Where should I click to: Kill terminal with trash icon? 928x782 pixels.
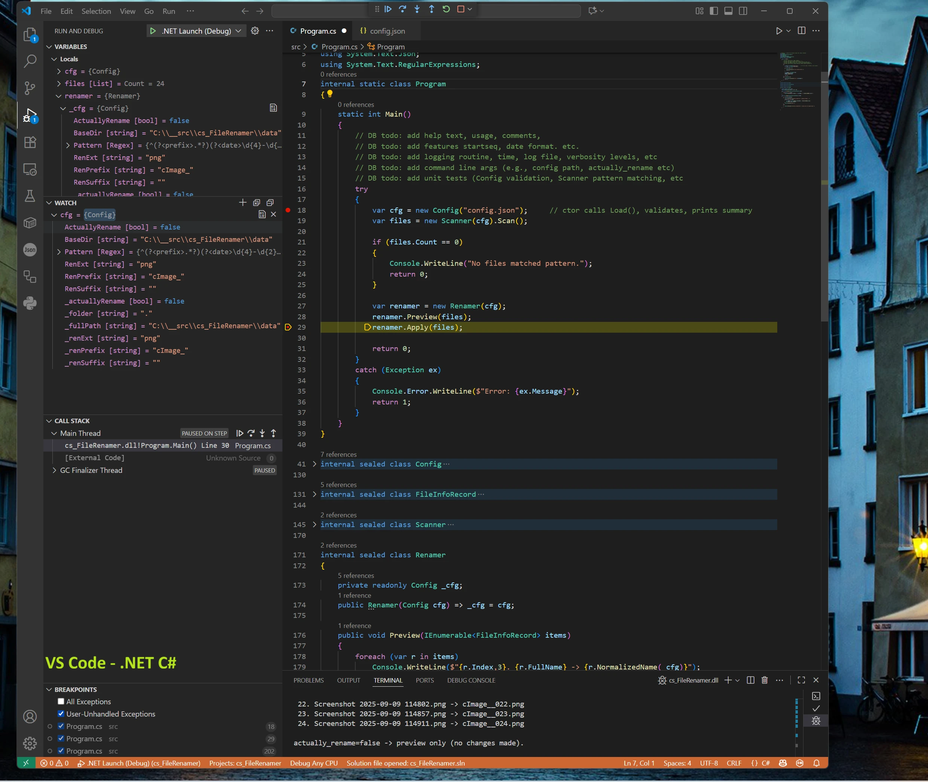pyautogui.click(x=764, y=680)
